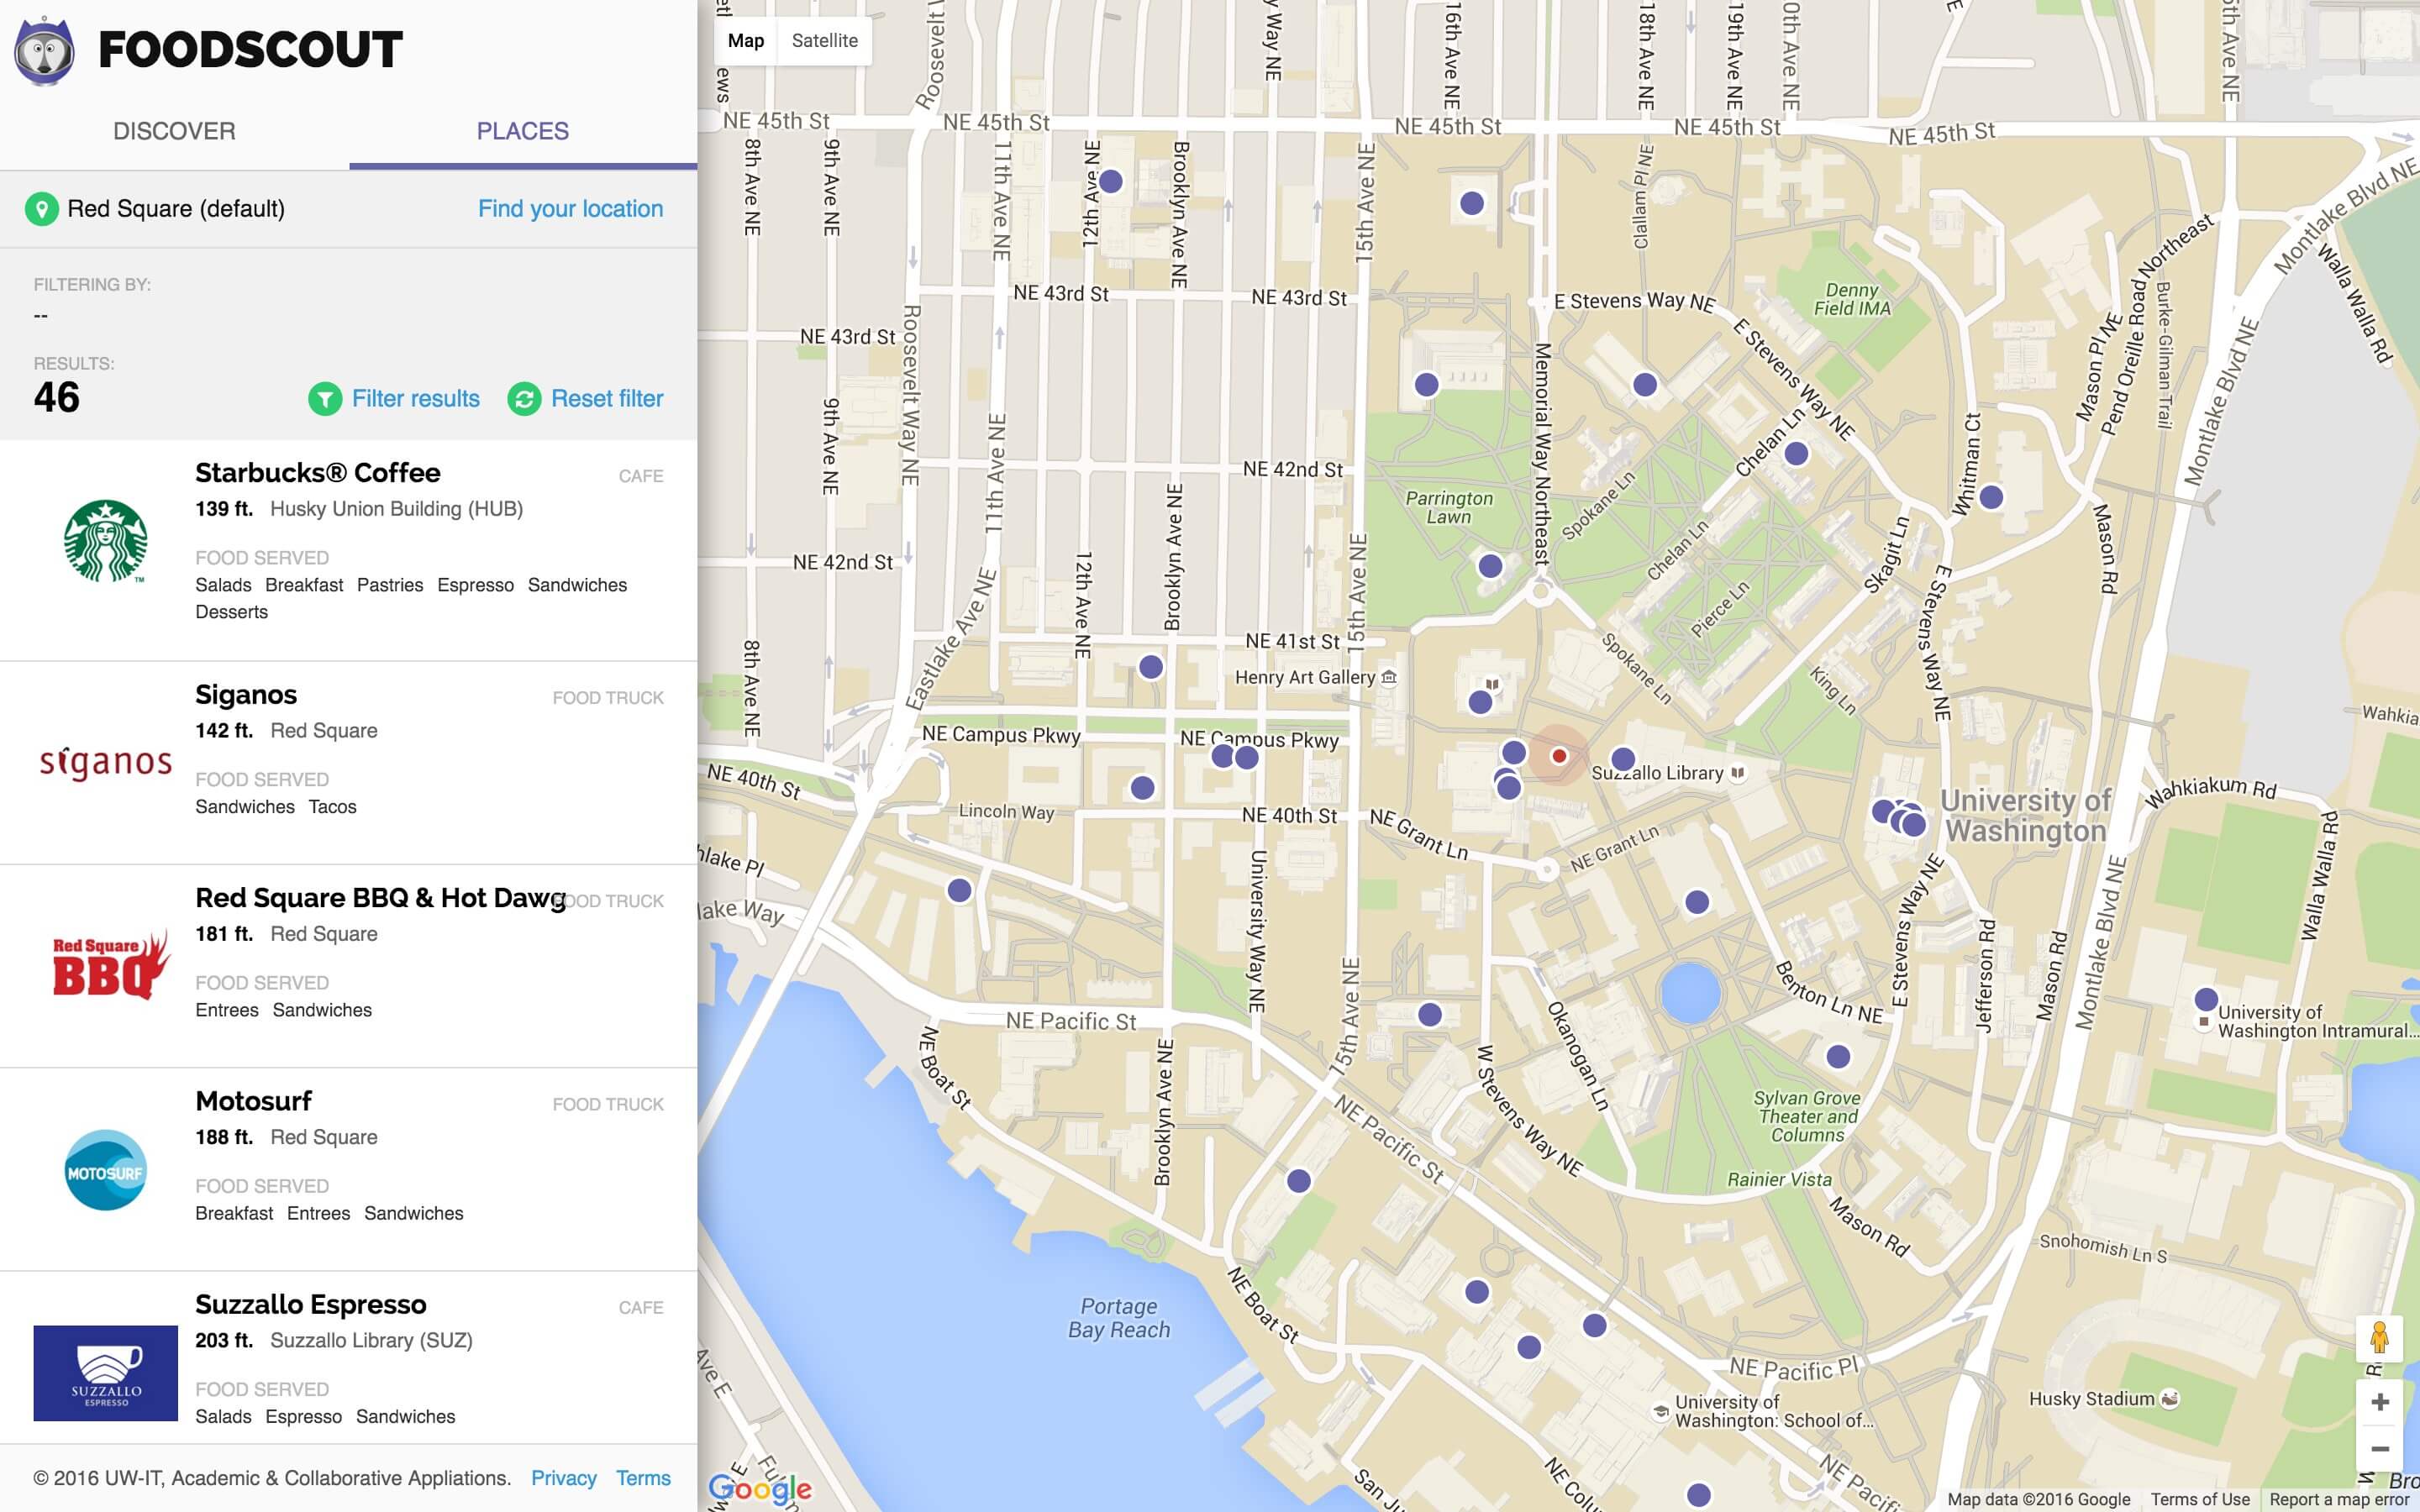Viewport: 2420px width, 1512px height.
Task: Click the Portage Bay Reach map label
Action: click(1119, 1318)
